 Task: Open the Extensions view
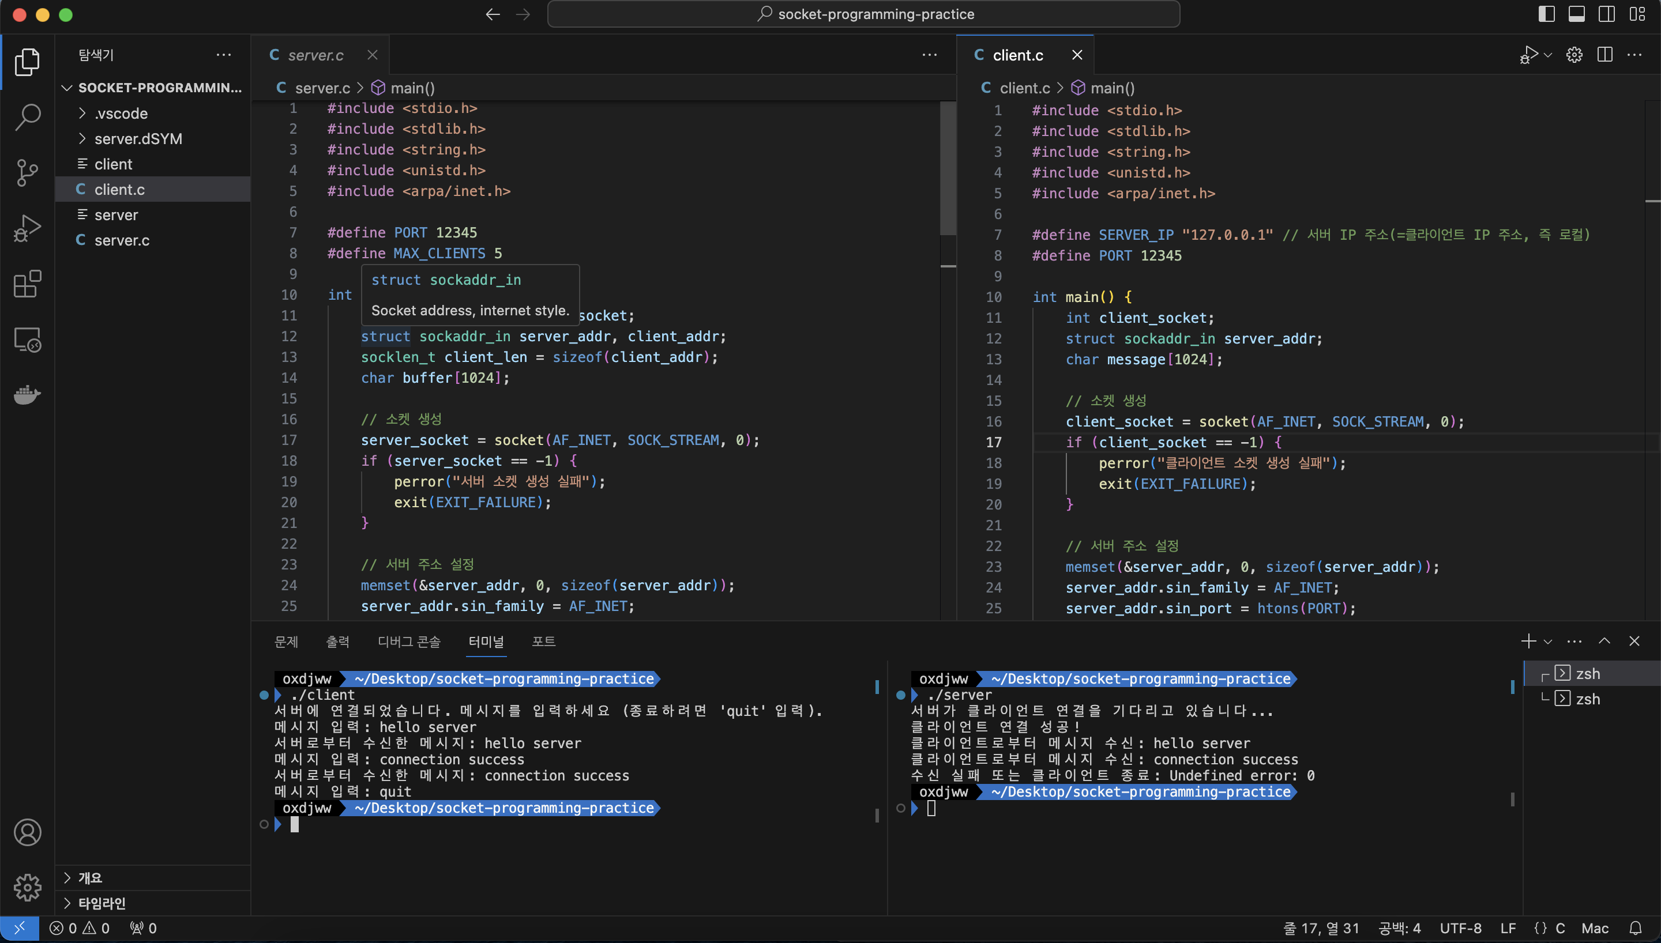point(27,284)
